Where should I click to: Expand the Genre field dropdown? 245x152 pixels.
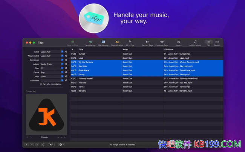pos(62,72)
